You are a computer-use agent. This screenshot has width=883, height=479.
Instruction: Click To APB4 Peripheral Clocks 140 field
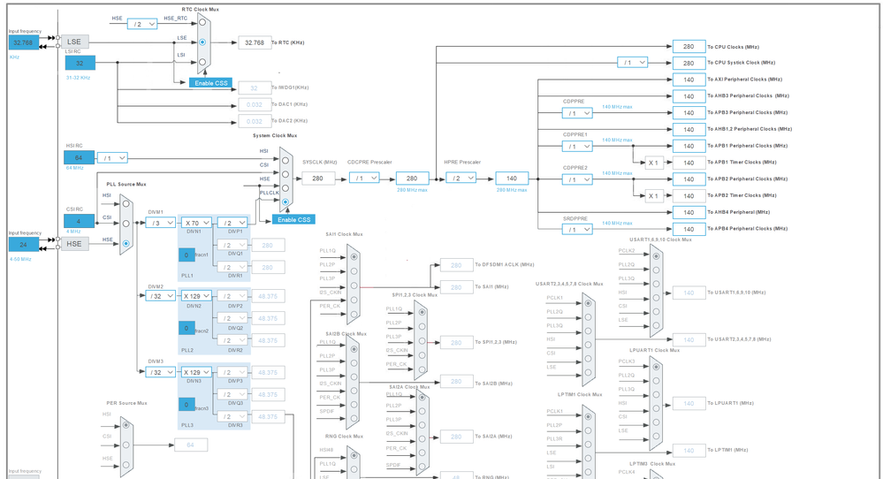[689, 229]
